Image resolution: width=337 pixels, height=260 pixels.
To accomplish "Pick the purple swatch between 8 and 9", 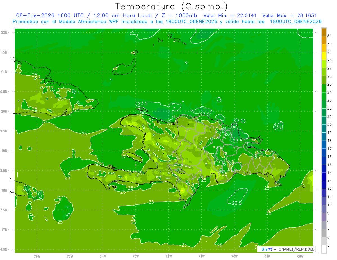I will pyautogui.click(x=324, y=217).
